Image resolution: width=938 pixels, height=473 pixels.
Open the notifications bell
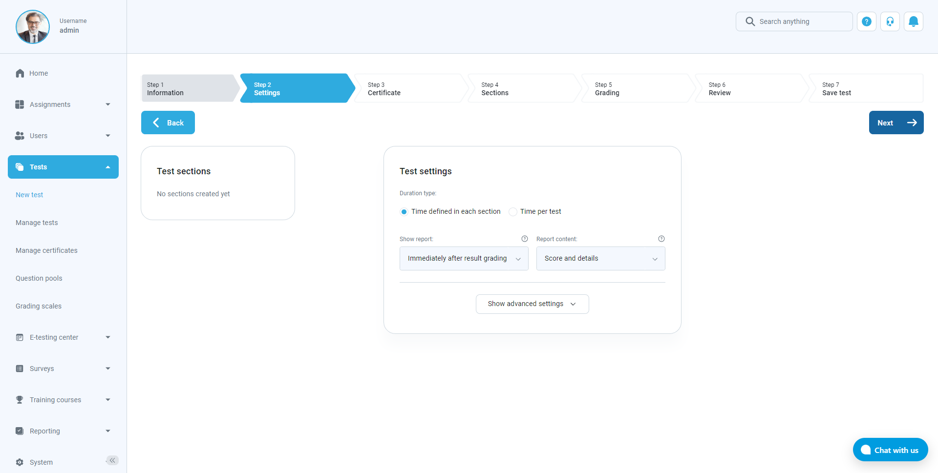click(x=913, y=21)
